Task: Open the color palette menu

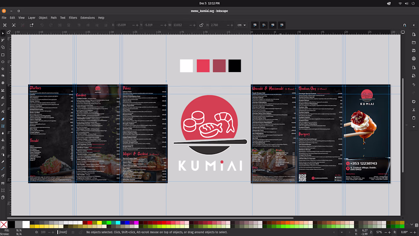Action: coord(416,225)
